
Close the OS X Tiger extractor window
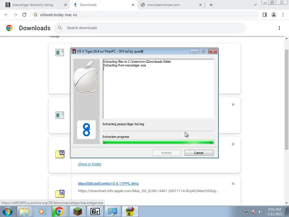pos(213,51)
